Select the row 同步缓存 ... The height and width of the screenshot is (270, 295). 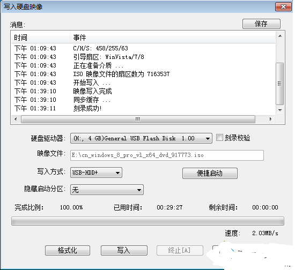click(x=143, y=100)
